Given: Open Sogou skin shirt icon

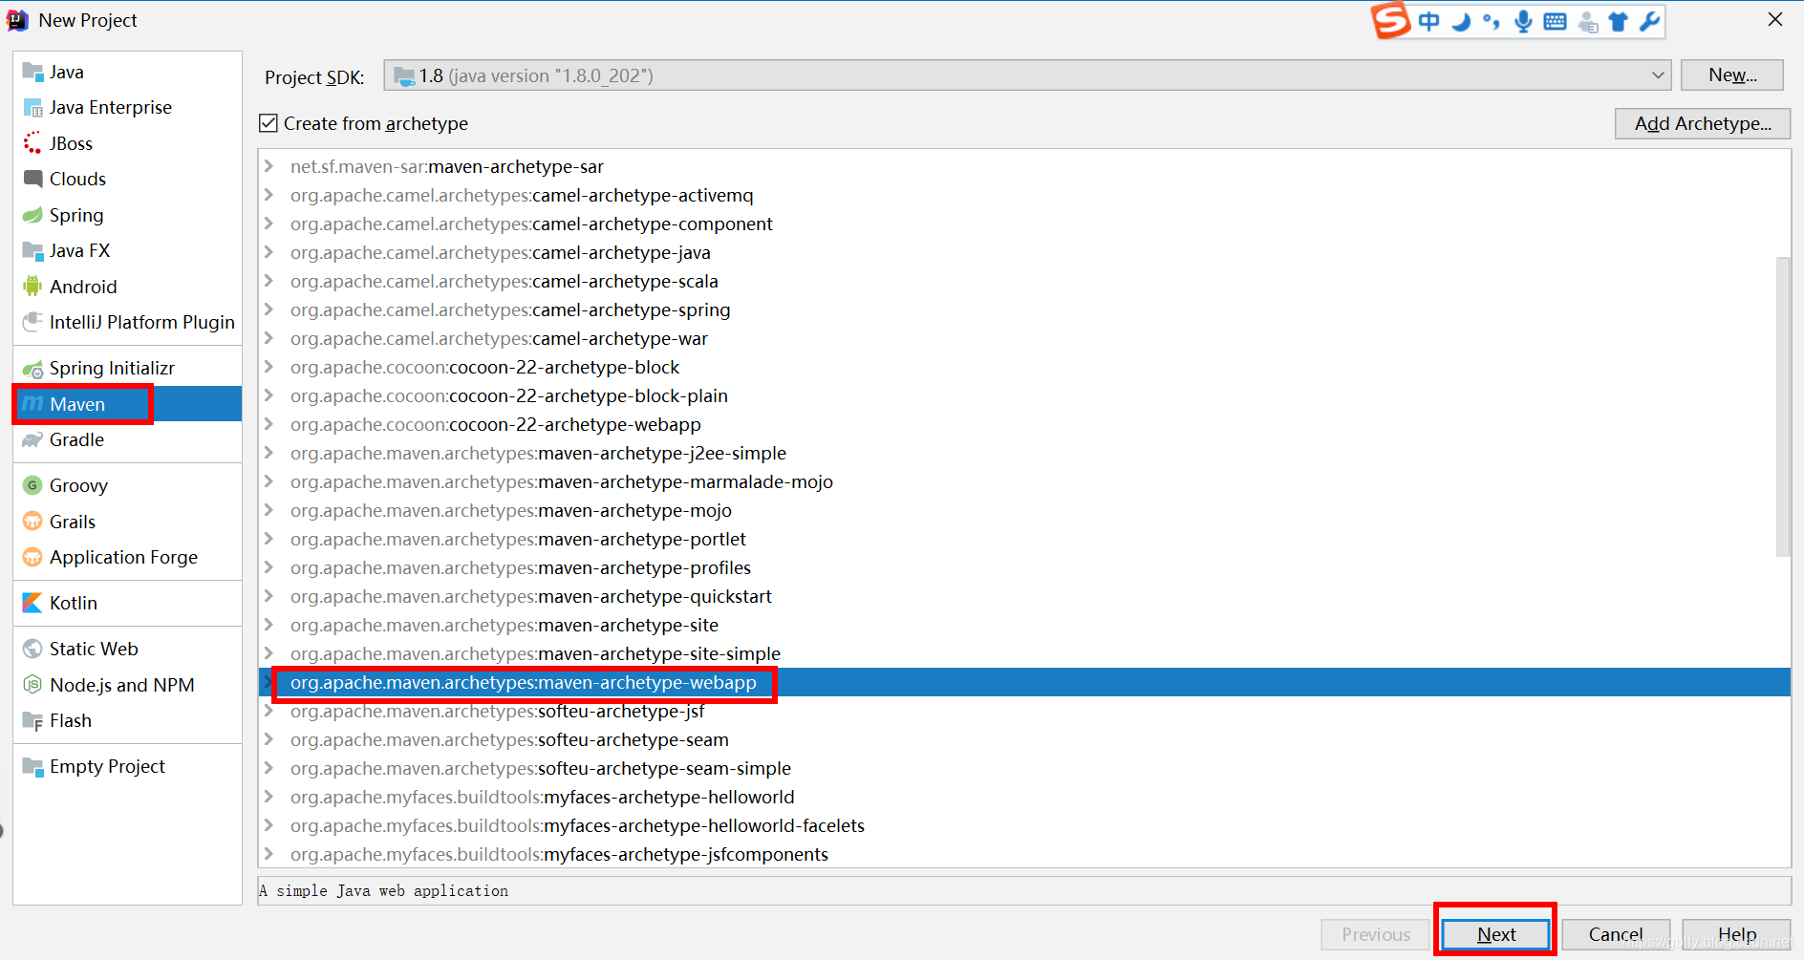Looking at the screenshot, I should coord(1619,21).
